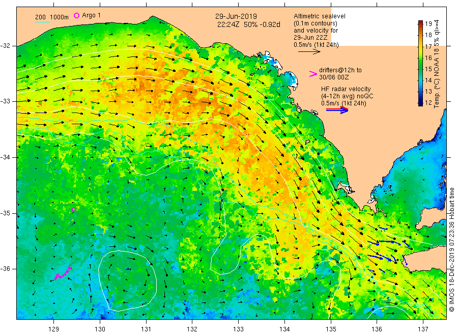Click the magenta drifter legend arrowhead

313,74
